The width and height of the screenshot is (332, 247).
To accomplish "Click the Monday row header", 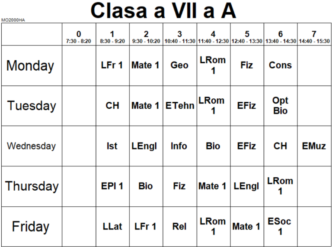I will (x=31, y=66).
